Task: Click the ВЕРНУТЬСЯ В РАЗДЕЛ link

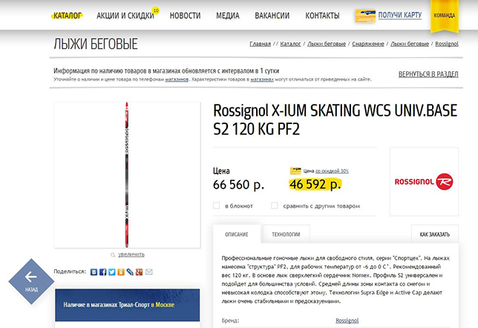Action: [428, 74]
